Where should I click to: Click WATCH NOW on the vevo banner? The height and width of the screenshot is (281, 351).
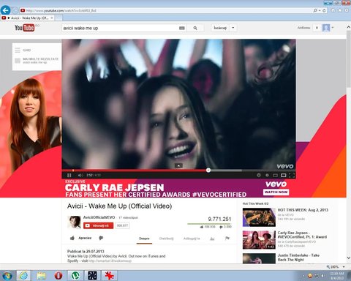pos(276,192)
